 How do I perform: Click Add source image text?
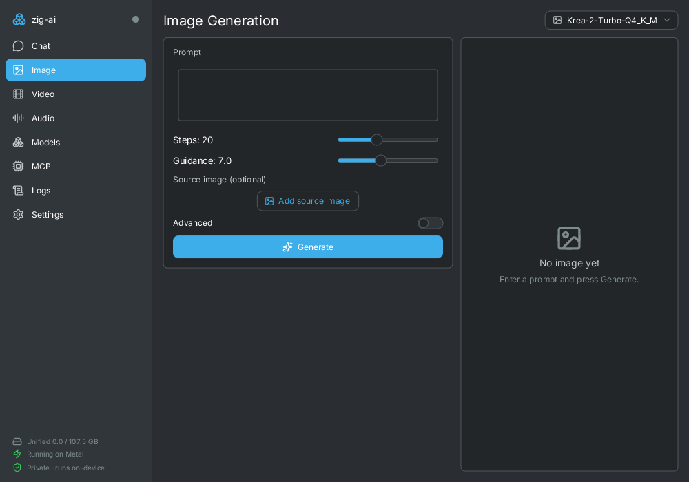point(314,201)
